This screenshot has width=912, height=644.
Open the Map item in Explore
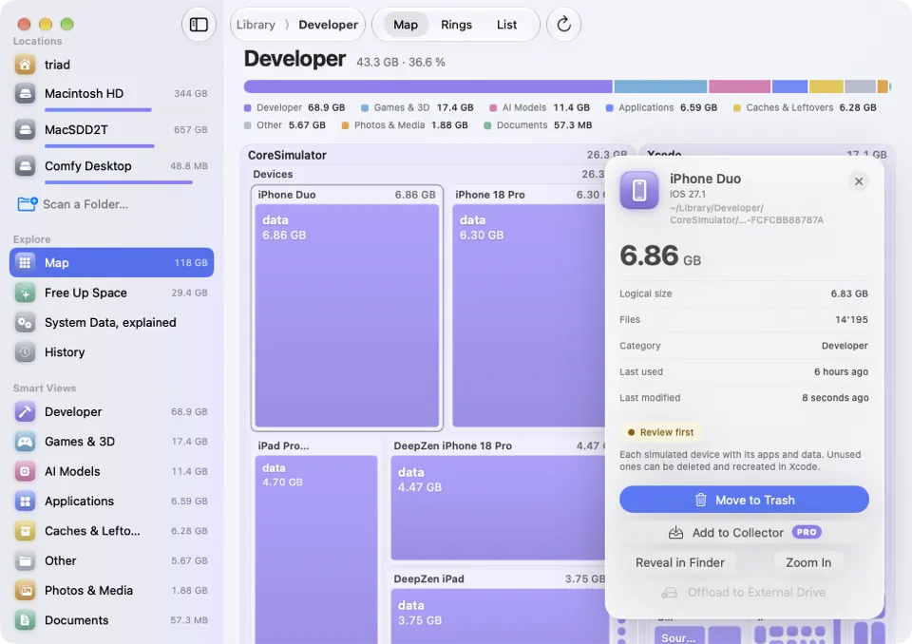click(x=112, y=263)
